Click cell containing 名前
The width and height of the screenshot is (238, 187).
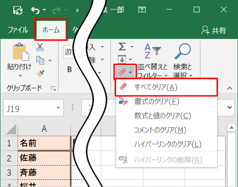44,143
